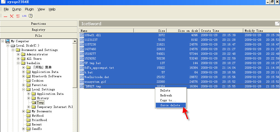The image size is (280, 132).
Task: Open the Plugin menu
Action: tap(29, 9)
